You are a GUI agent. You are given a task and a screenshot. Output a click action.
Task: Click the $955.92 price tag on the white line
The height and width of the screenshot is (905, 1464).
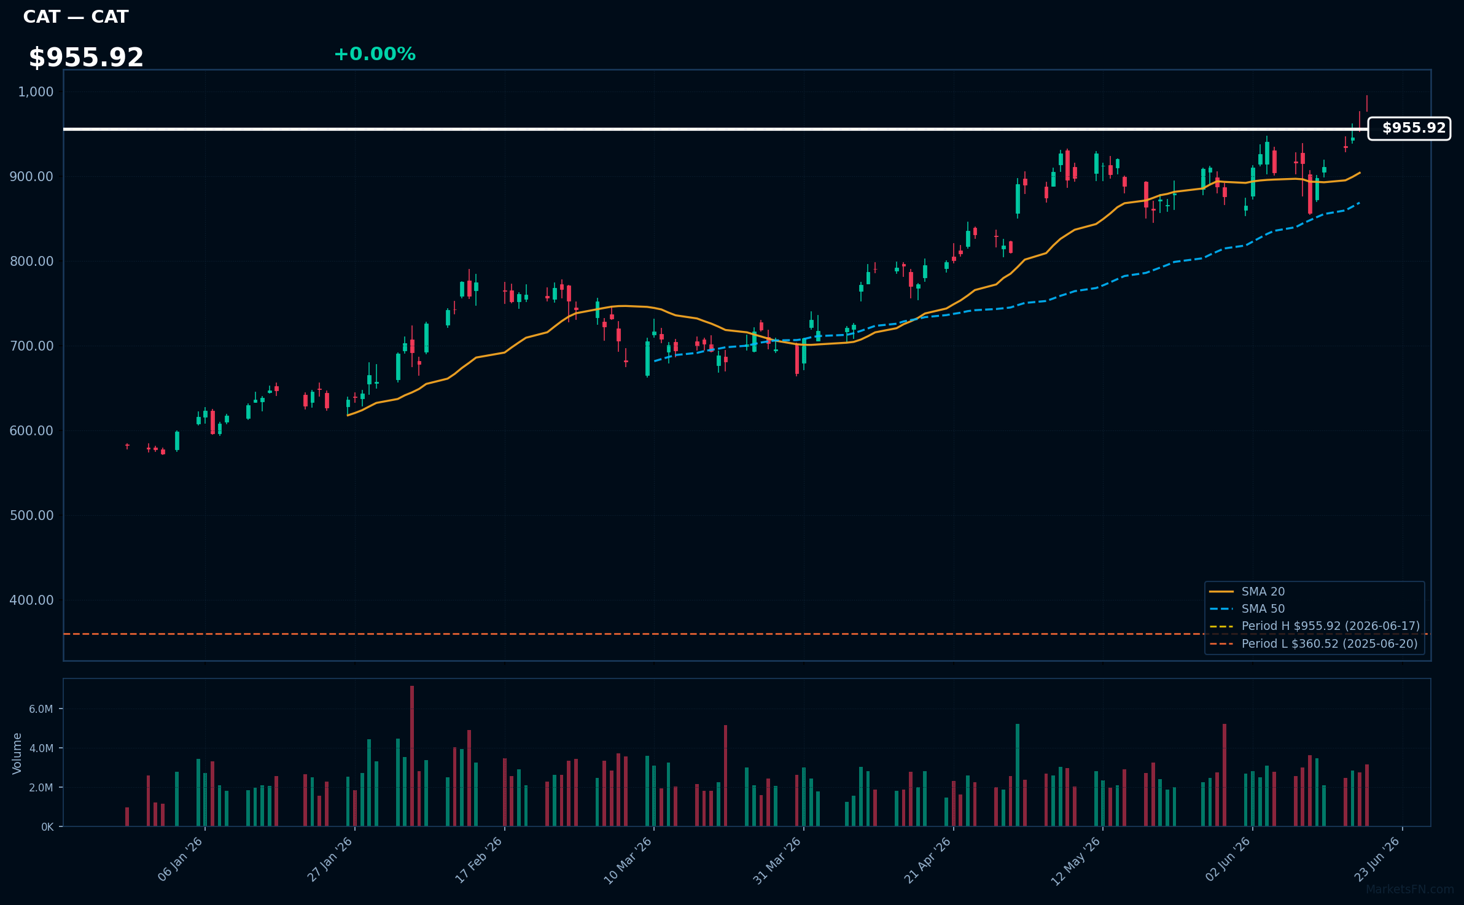click(x=1409, y=128)
